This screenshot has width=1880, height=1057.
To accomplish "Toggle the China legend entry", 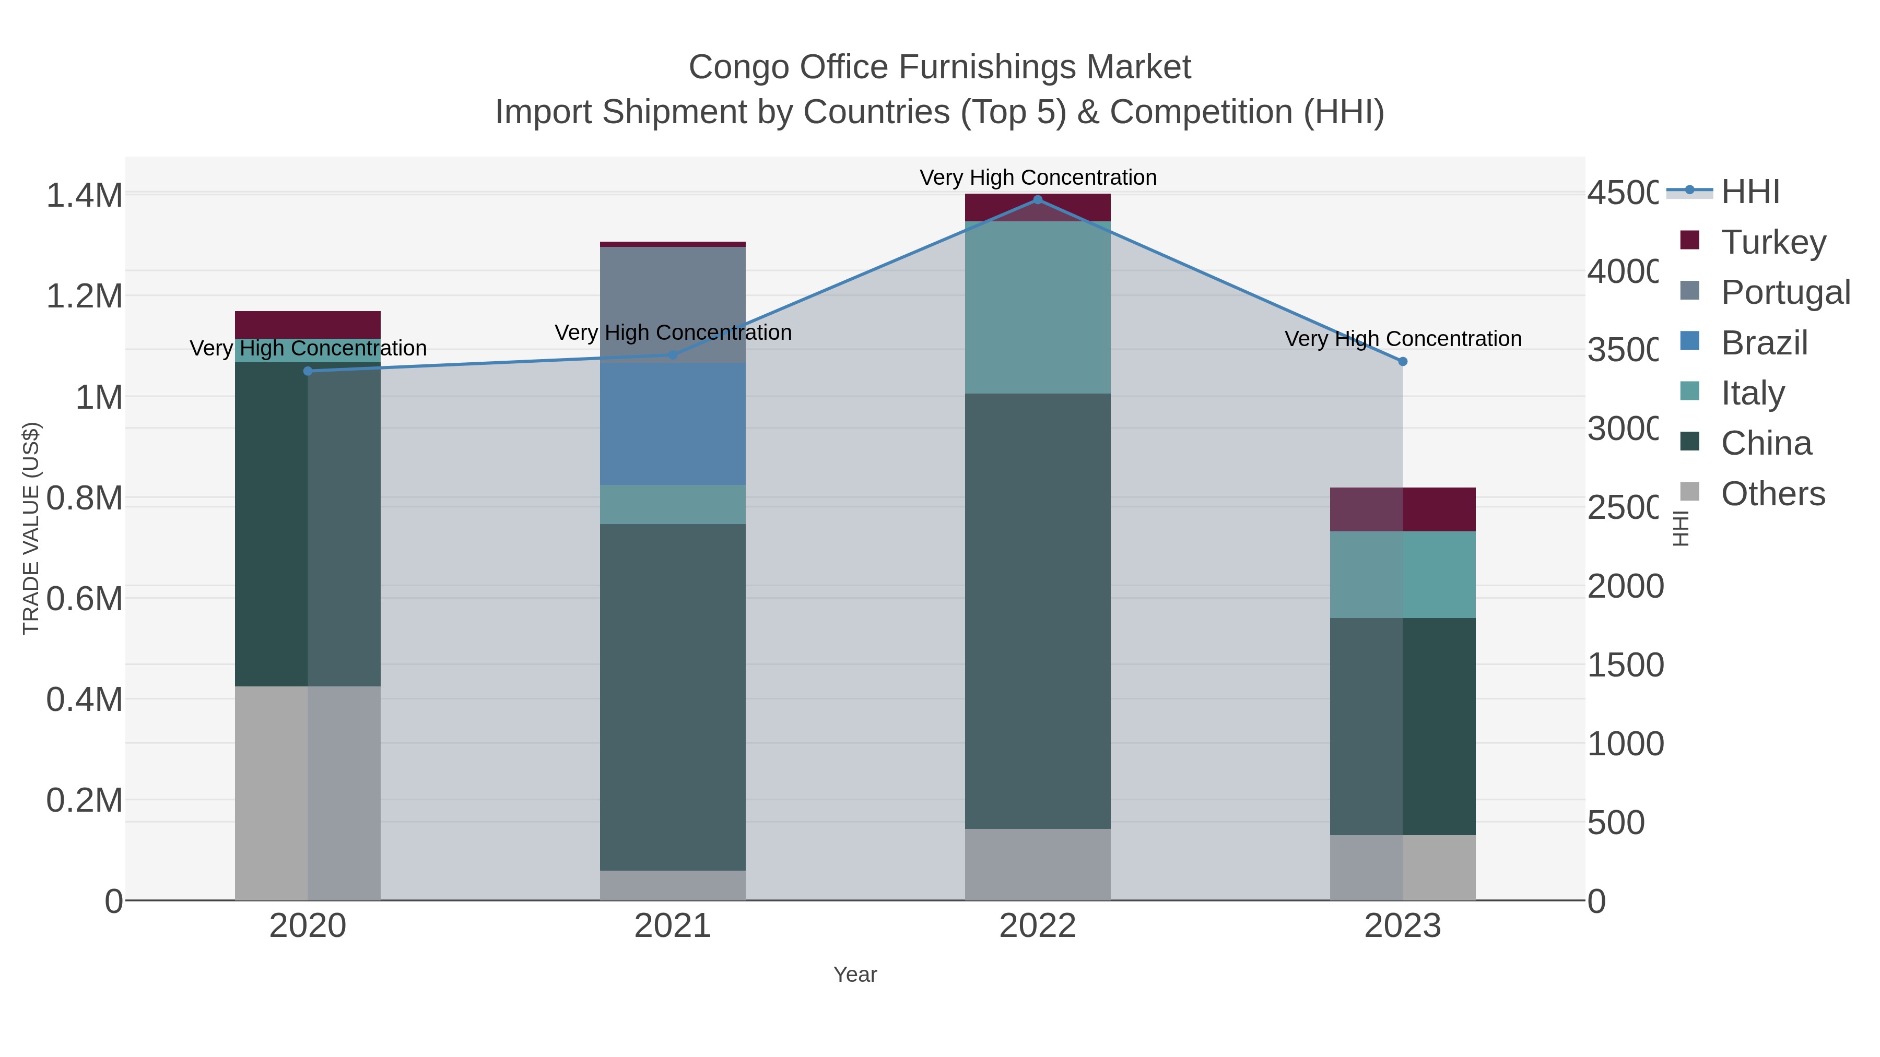I will (x=1746, y=443).
